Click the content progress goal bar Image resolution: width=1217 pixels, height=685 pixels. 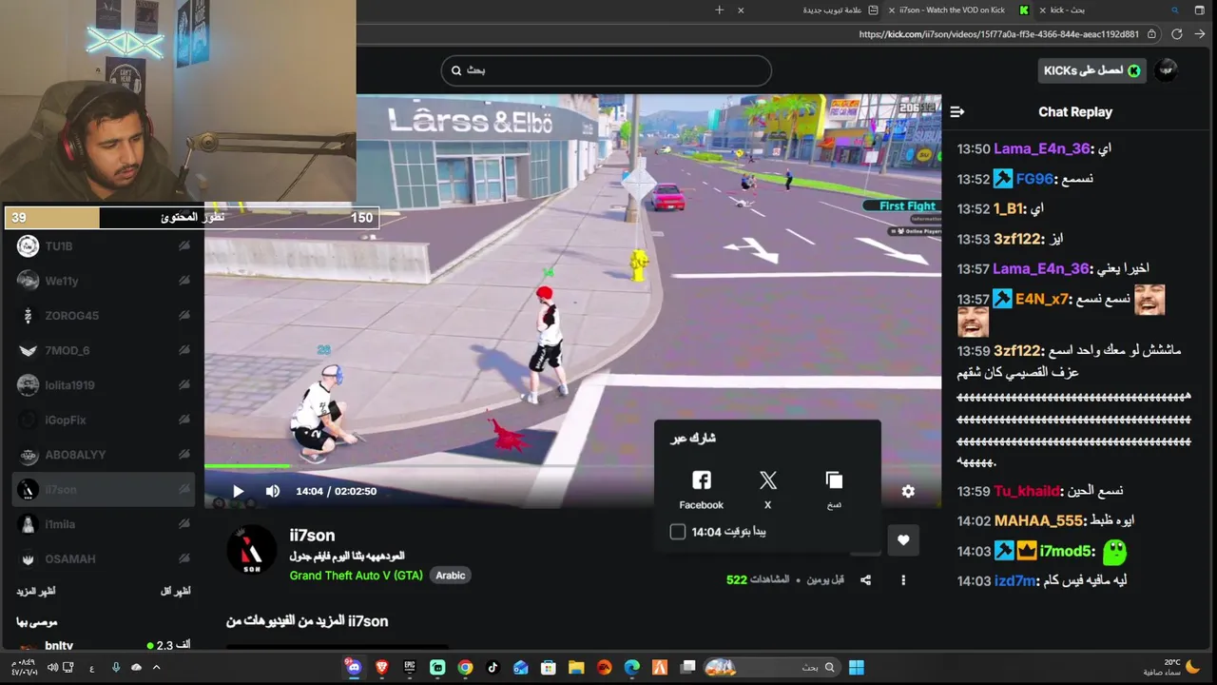click(x=192, y=218)
